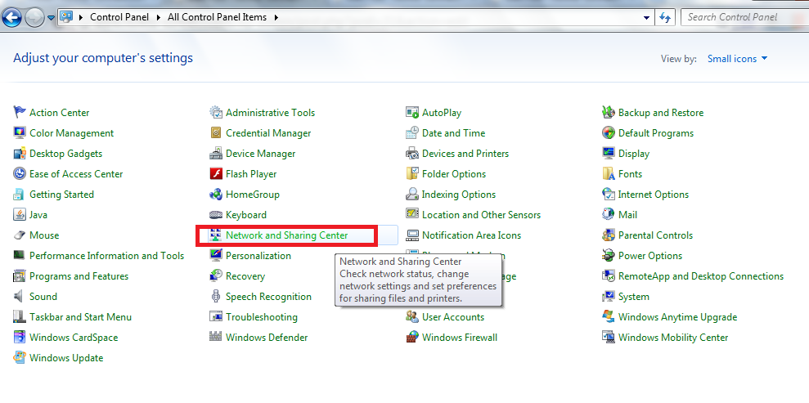This screenshot has height=403, width=809.
Task: Click the Windows Defender wall icon
Action: tap(216, 337)
